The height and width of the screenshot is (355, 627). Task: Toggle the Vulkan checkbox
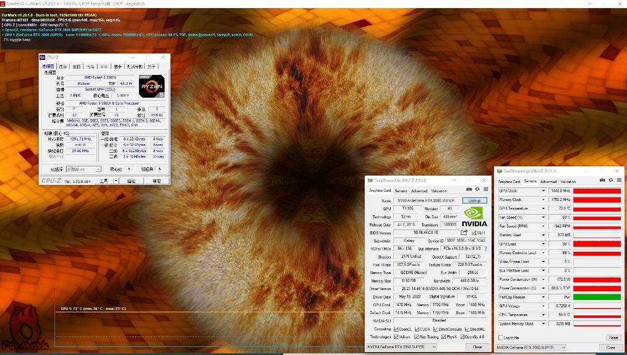point(396,336)
